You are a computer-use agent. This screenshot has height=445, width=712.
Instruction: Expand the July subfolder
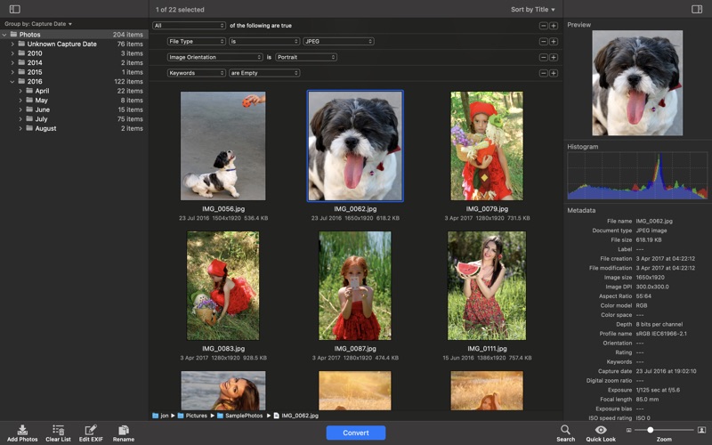tap(20, 119)
